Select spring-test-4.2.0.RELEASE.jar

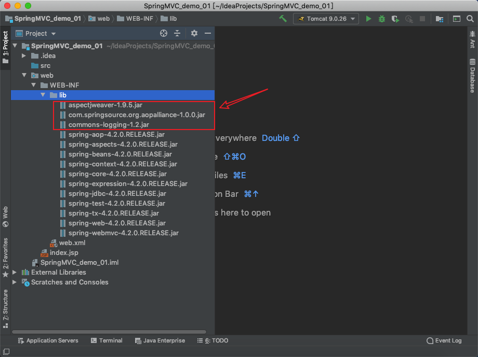[117, 203]
